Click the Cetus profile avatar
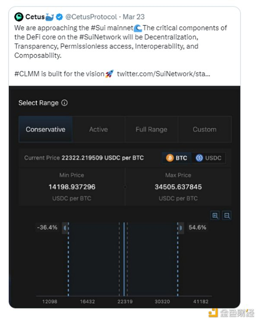 19,17
